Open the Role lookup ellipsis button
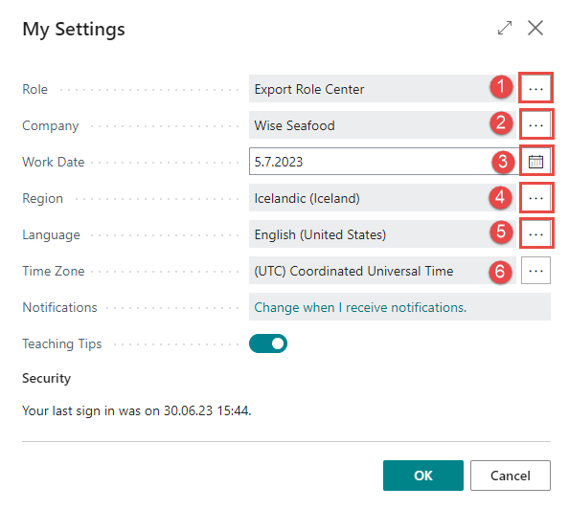Screen dimensions: 569x509 535,89
